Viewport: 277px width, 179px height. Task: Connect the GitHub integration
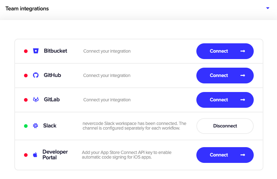pyautogui.click(x=225, y=76)
